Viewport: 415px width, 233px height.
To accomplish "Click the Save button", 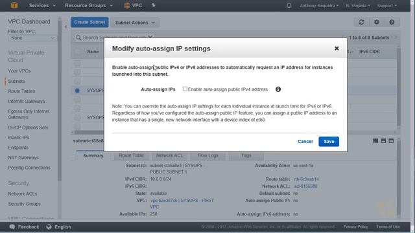I will pyautogui.click(x=329, y=141).
